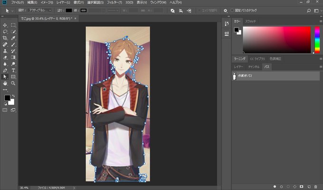Select the Healing Brush tool
Screen dimensions: 323x190
pyautogui.click(x=5, y=45)
